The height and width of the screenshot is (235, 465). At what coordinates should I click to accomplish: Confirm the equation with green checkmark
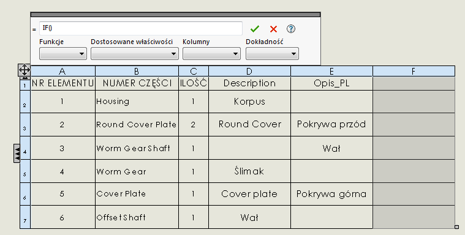[254, 29]
